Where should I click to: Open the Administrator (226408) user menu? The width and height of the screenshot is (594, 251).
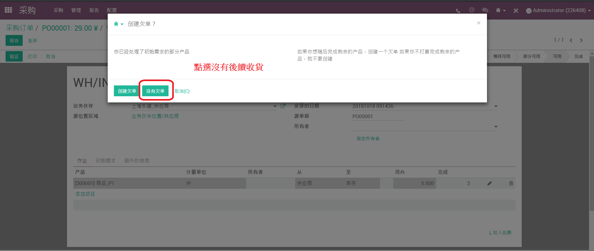[558, 10]
